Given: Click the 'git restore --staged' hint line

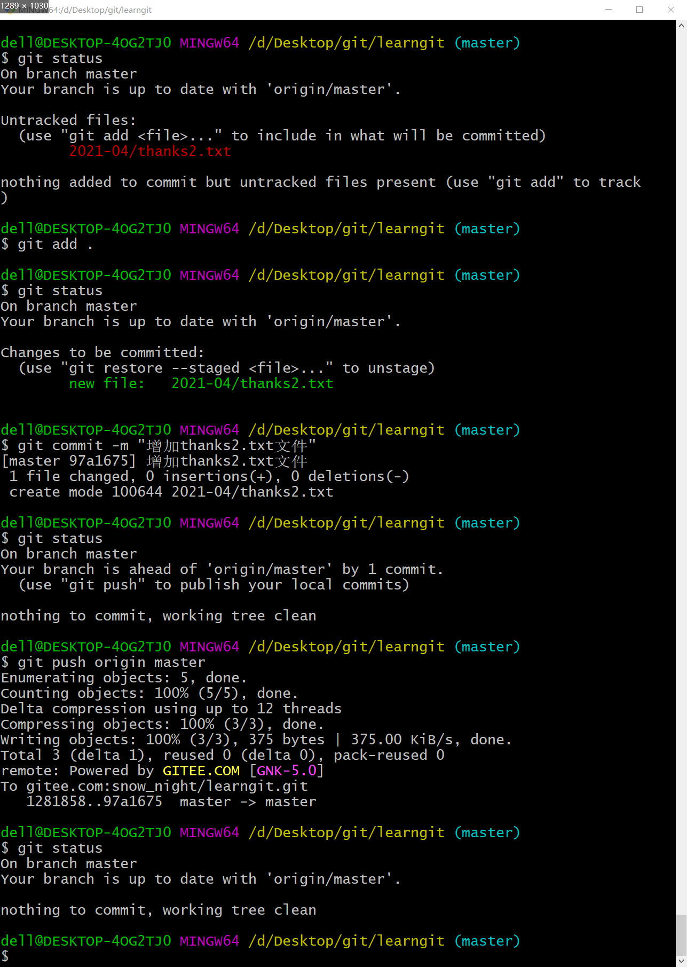Looking at the screenshot, I should 226,368.
